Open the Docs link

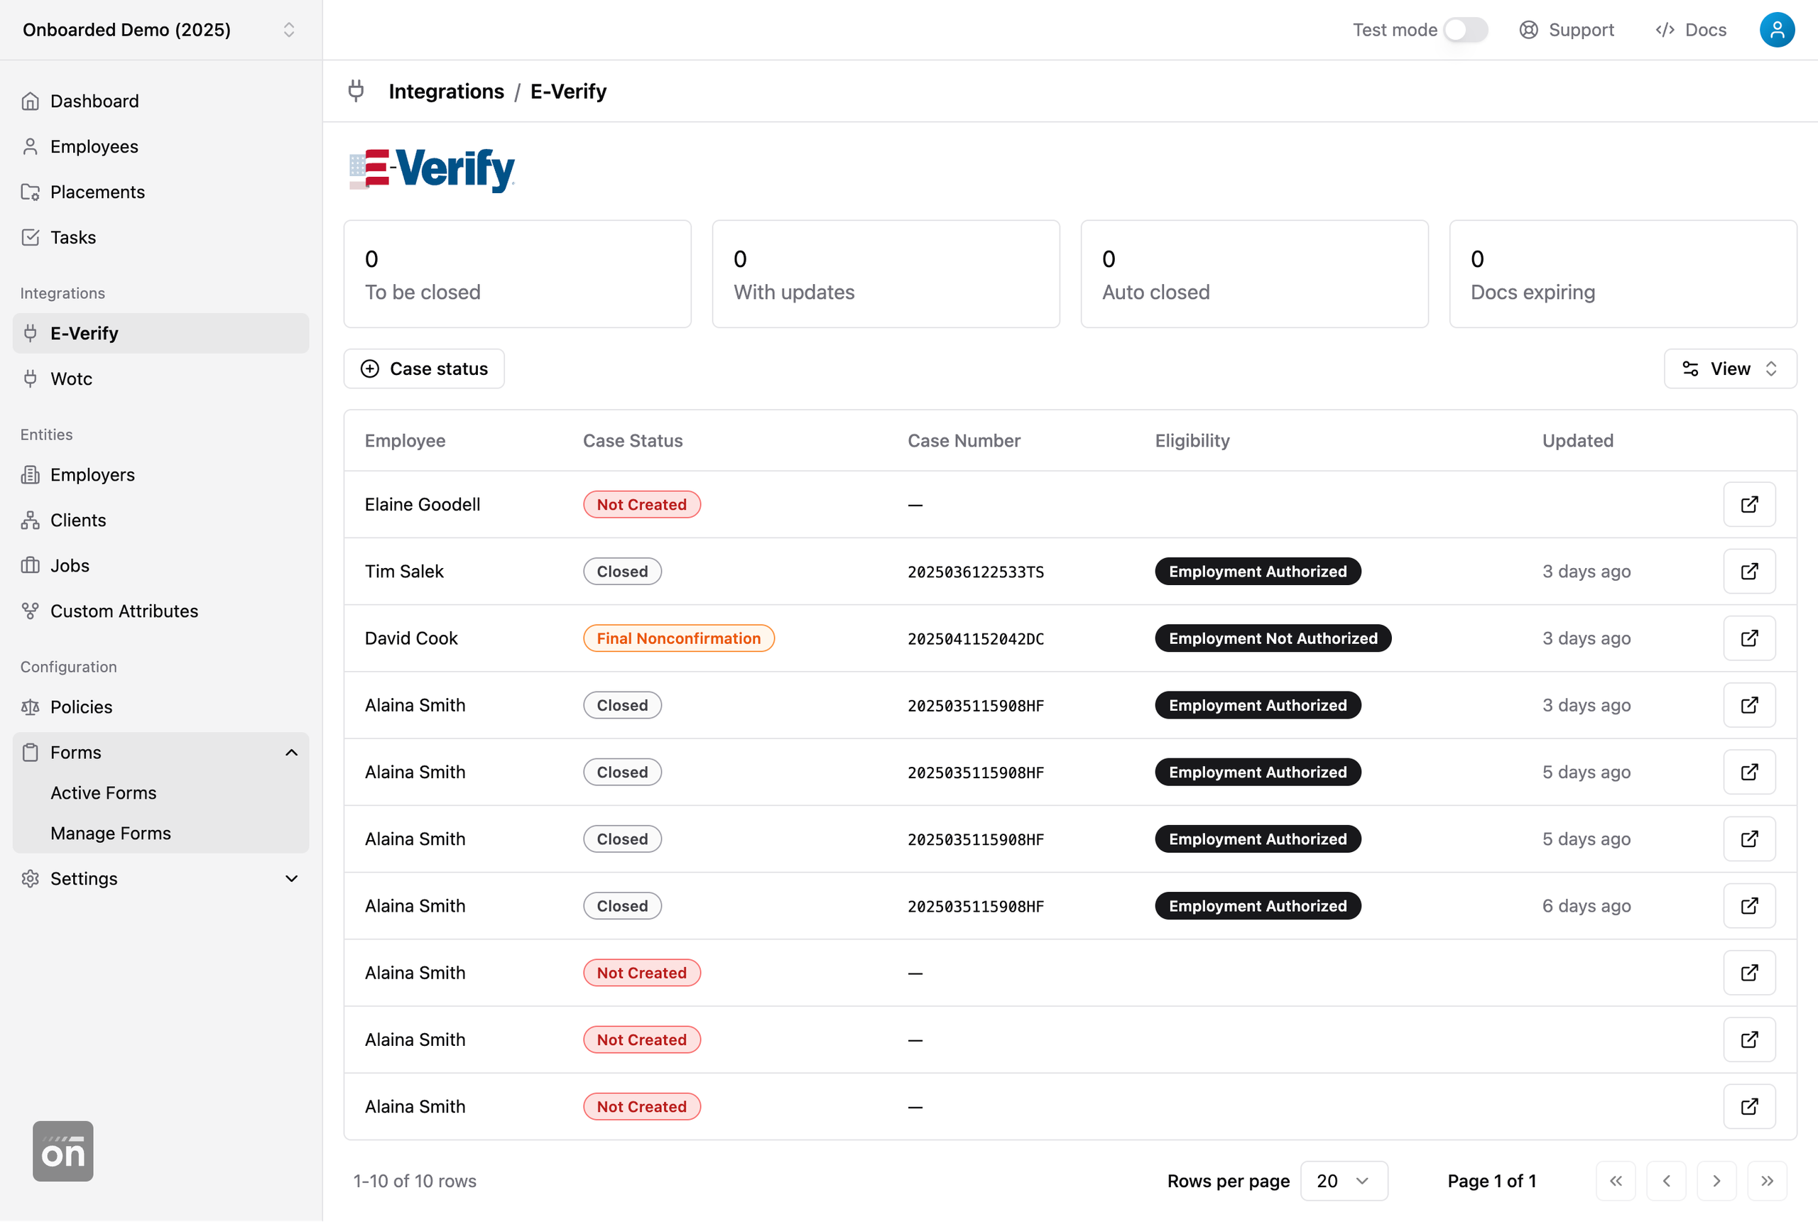[1691, 30]
